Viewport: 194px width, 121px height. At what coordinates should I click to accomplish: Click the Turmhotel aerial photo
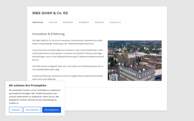[135, 61]
